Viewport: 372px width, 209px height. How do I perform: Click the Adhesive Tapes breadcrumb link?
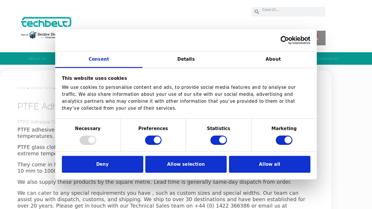click(x=41, y=88)
